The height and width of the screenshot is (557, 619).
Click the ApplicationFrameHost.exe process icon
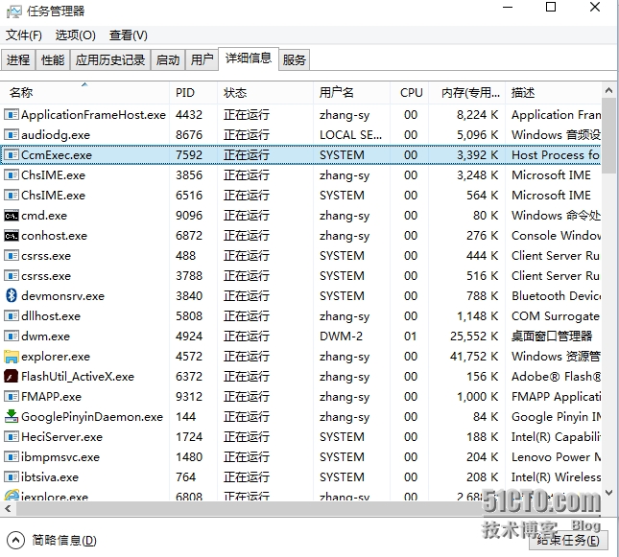click(12, 115)
